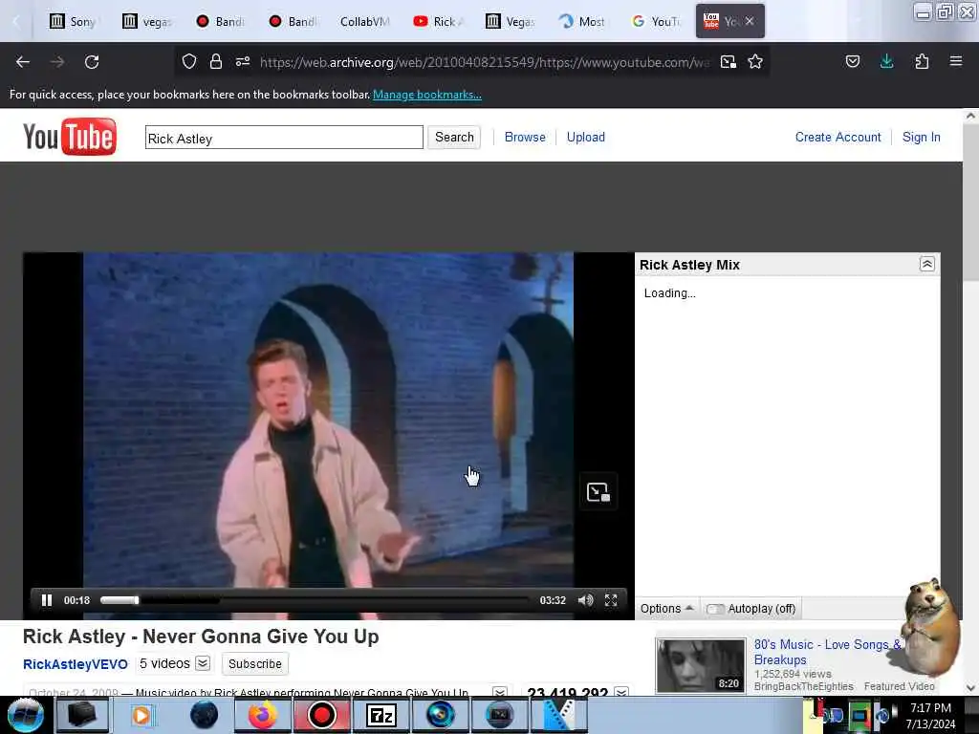979x734 pixels.
Task: Mute the video with the speaker icon
Action: pos(586,600)
